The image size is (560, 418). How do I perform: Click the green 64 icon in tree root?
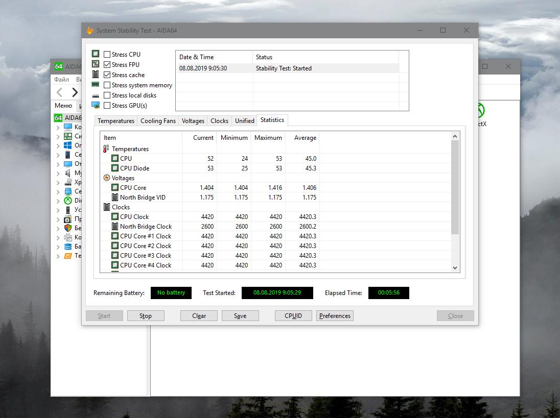(58, 118)
